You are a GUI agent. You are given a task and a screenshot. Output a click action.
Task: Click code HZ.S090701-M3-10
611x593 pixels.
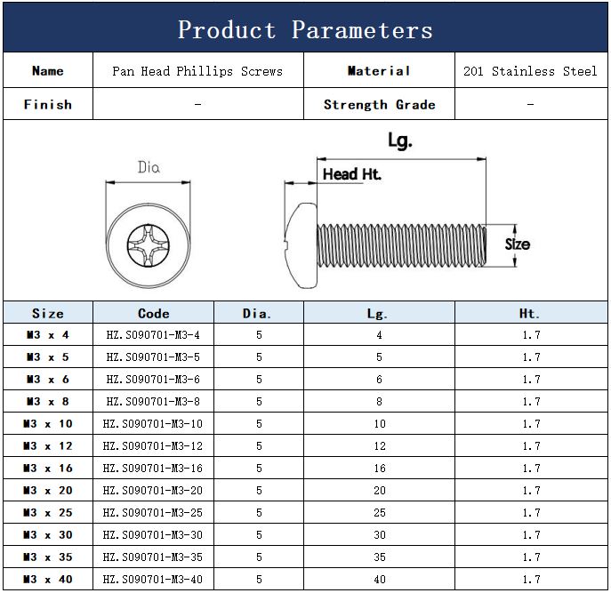(x=153, y=424)
